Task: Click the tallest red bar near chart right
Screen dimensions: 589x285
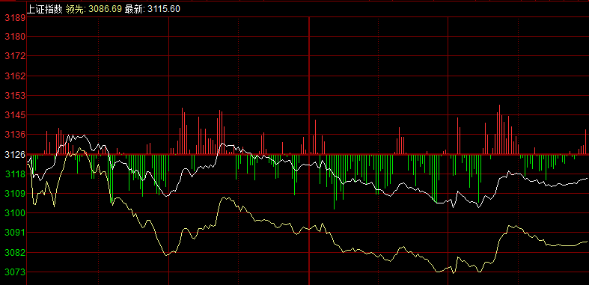Action: pos(499,129)
